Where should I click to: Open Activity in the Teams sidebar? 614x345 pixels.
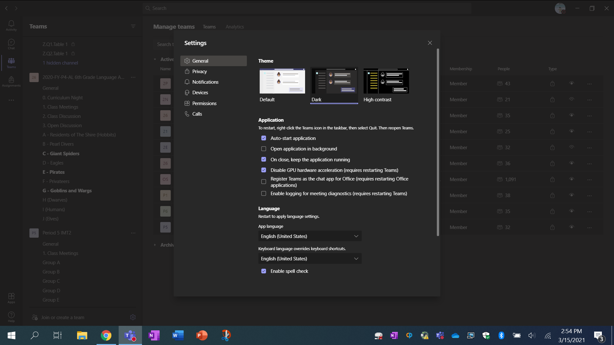click(11, 26)
